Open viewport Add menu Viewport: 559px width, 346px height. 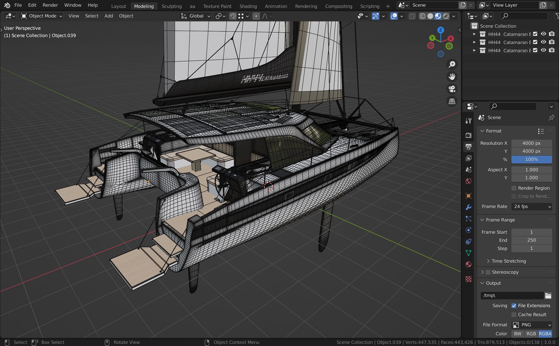(109, 16)
